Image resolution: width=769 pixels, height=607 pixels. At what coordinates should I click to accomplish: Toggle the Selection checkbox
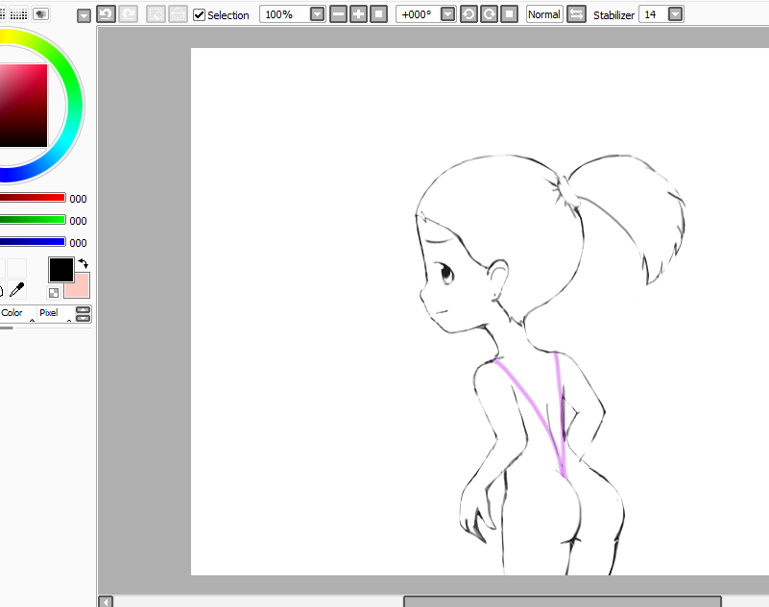[x=199, y=15]
